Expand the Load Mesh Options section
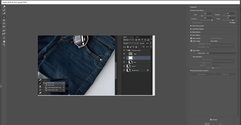 [191, 29]
